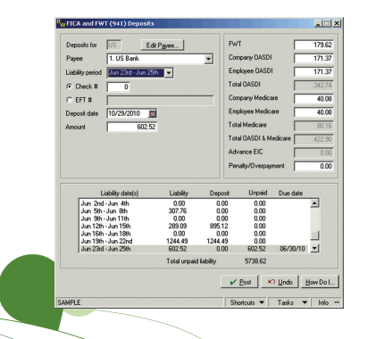Select row Jun 19th - Jun 22nd
This screenshot has height=339, width=384.
click(195, 241)
